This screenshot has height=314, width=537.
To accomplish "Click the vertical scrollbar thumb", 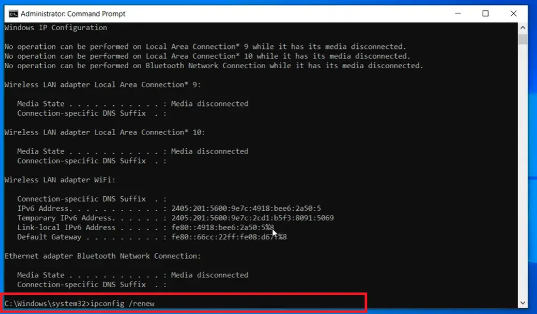I will pyautogui.click(x=523, y=39).
